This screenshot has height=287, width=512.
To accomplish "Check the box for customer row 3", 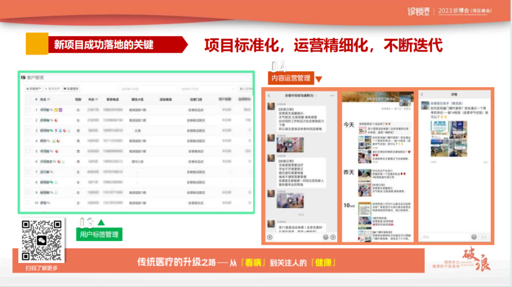I will [28, 130].
